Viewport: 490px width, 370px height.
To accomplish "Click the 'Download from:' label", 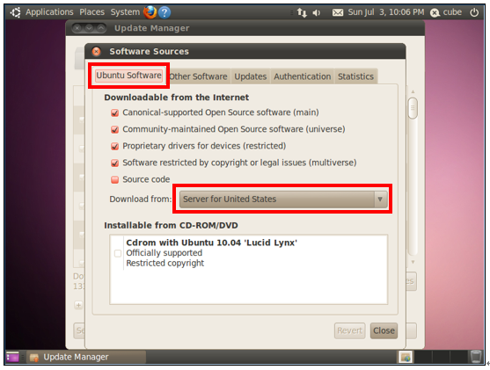I will (140, 200).
